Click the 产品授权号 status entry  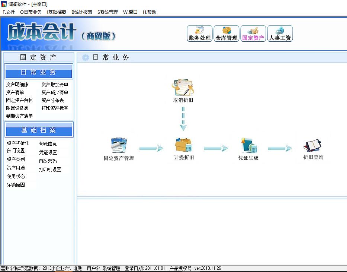tap(180, 268)
